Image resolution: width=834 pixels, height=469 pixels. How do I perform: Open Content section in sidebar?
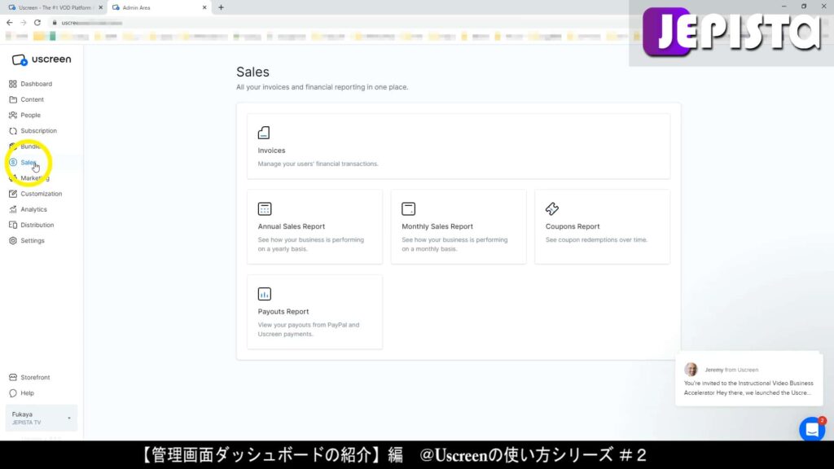(x=32, y=99)
